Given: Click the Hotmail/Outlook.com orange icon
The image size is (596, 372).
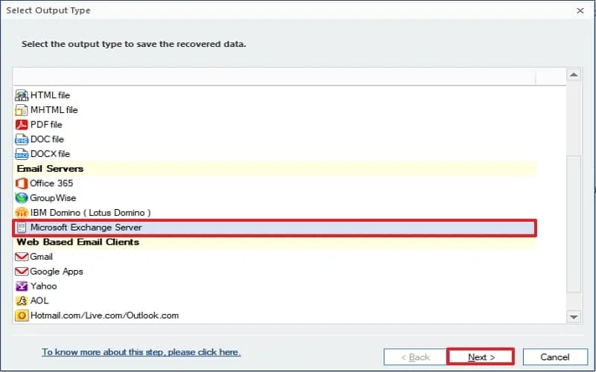Looking at the screenshot, I should pyautogui.click(x=22, y=315).
